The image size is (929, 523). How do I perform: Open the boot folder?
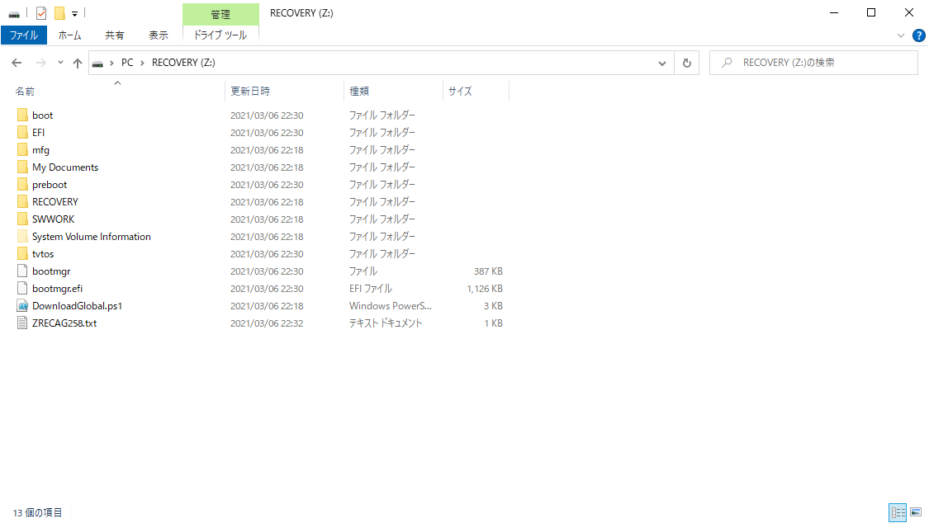click(42, 115)
